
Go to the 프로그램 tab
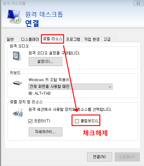tap(73, 39)
